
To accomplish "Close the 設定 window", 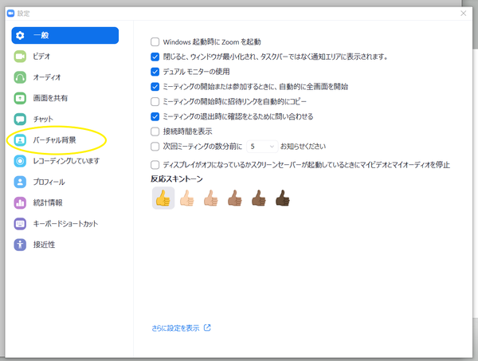I will 464,14.
